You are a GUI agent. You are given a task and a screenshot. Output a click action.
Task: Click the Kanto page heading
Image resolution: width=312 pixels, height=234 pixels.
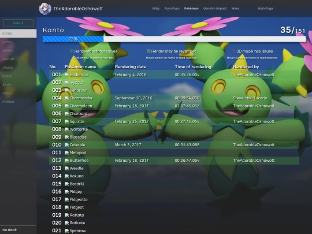(53, 30)
